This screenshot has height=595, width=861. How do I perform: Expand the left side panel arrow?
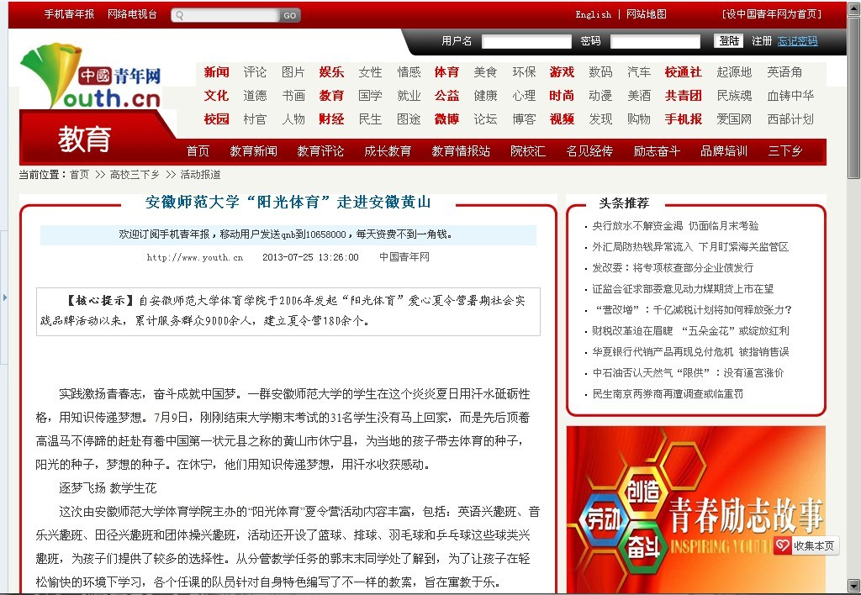(4, 297)
